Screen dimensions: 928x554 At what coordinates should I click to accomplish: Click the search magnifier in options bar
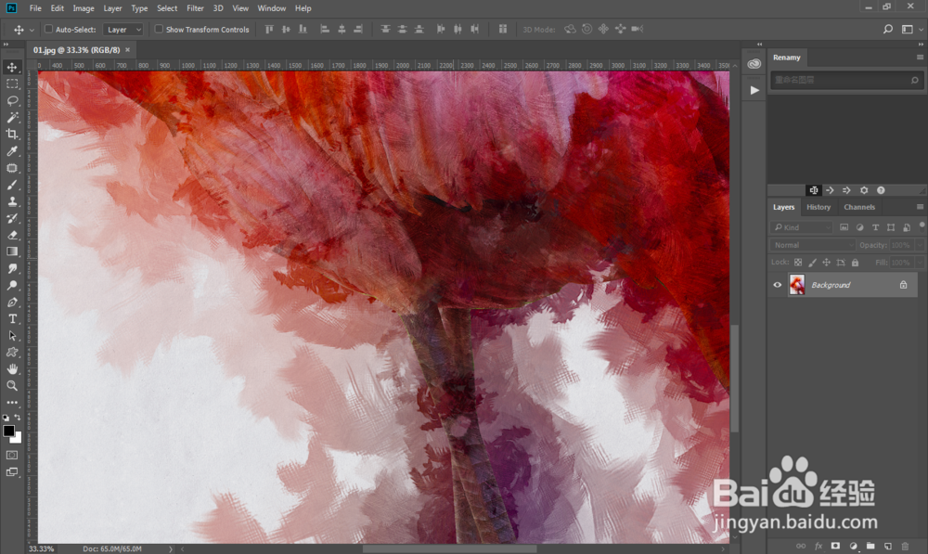tap(888, 29)
